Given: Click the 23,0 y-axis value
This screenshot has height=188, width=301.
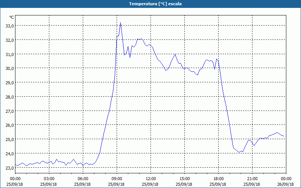Looking at the screenshot, I should [10, 168].
